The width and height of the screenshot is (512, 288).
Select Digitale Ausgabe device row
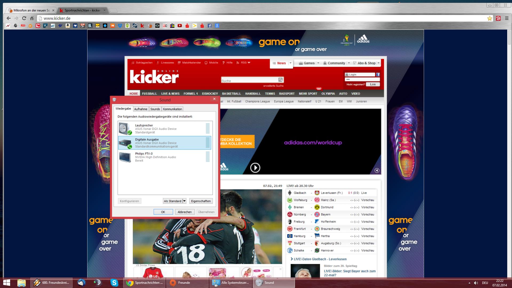[x=165, y=143]
